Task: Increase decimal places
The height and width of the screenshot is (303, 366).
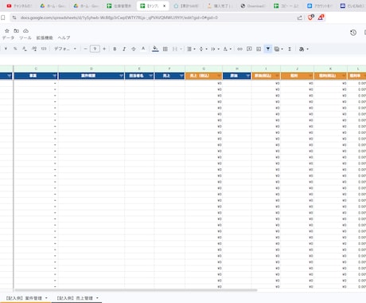Action: tap(34, 49)
